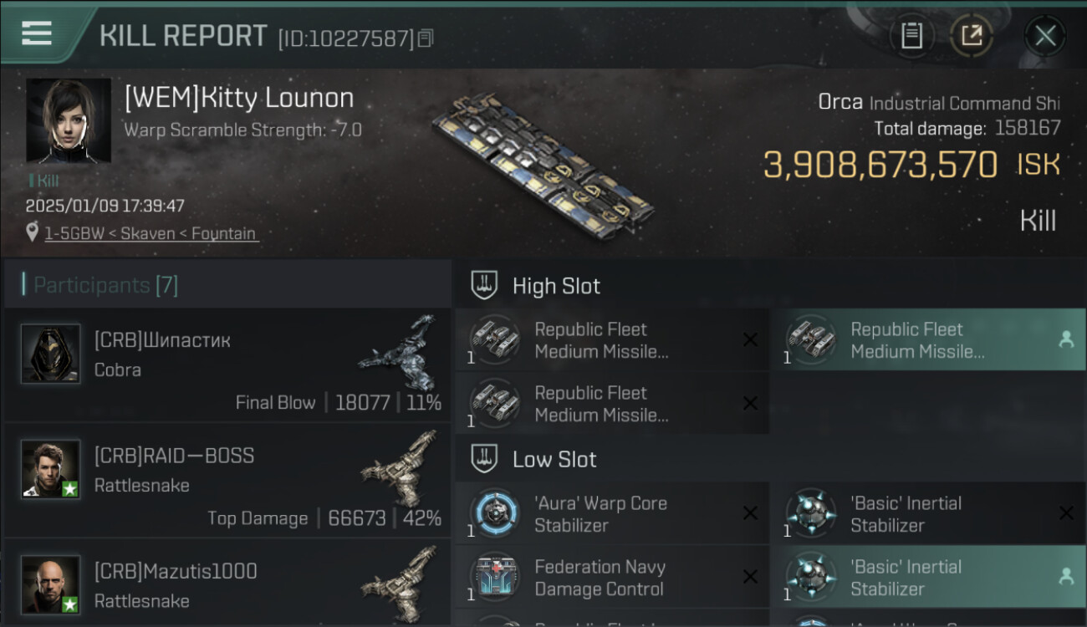Share the kill report externally
The height and width of the screenshot is (627, 1087).
971,36
